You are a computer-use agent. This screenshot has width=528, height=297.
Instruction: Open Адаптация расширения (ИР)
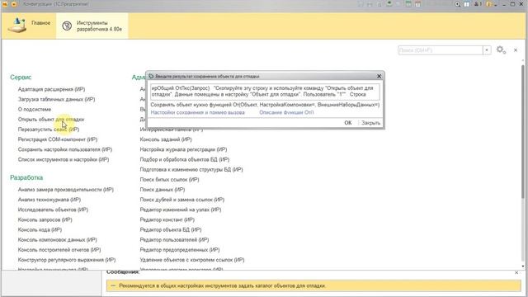pos(51,89)
